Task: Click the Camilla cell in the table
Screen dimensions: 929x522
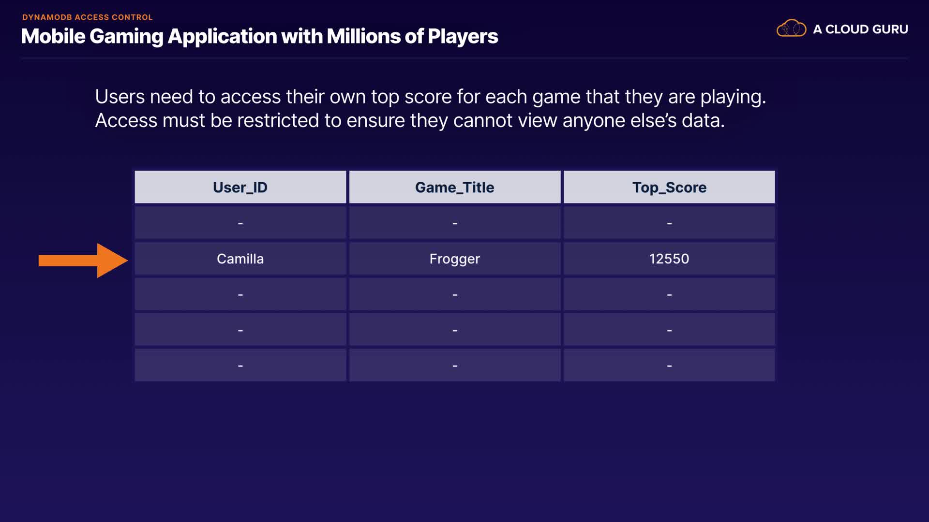Action: point(240,259)
